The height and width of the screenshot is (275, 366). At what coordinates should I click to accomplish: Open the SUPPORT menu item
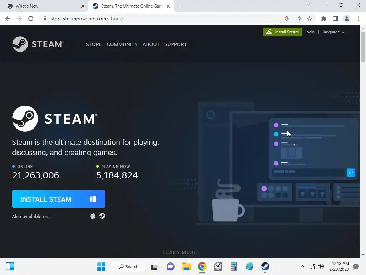coord(175,44)
